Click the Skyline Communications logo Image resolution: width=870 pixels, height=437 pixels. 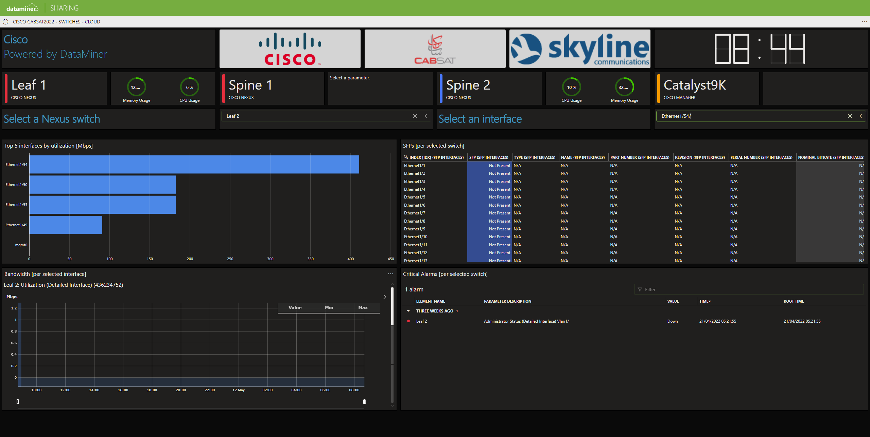pyautogui.click(x=580, y=49)
